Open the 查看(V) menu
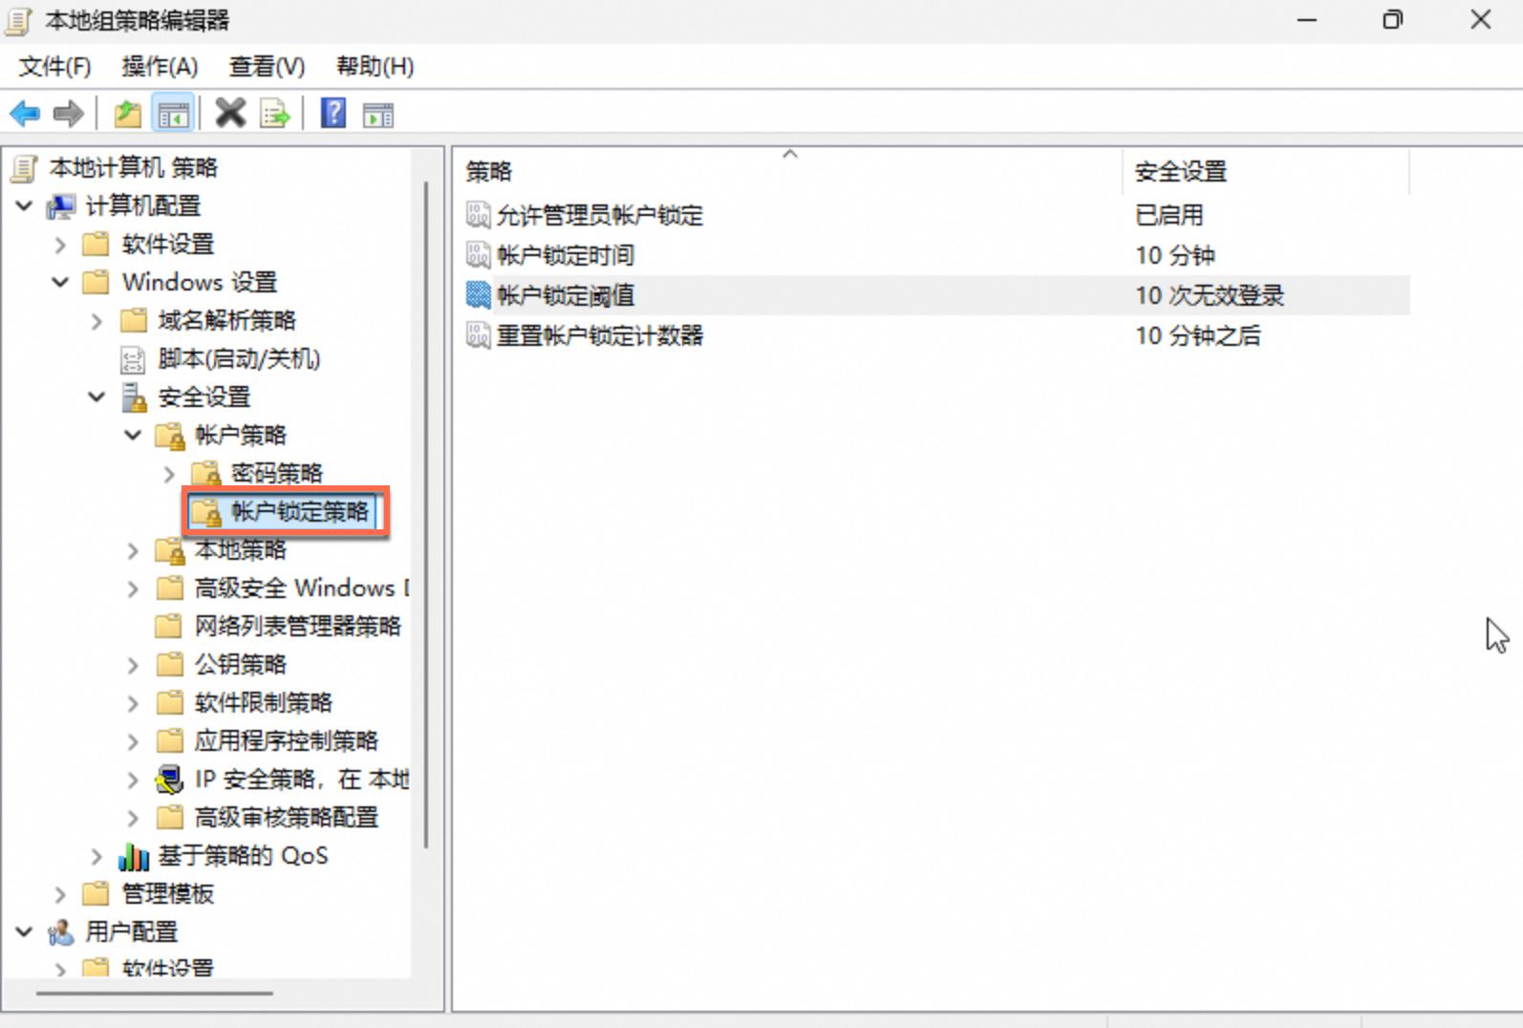This screenshot has width=1523, height=1028. (267, 67)
